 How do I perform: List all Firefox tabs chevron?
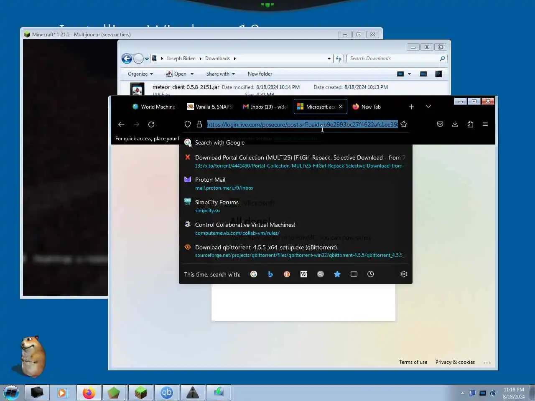click(x=428, y=107)
